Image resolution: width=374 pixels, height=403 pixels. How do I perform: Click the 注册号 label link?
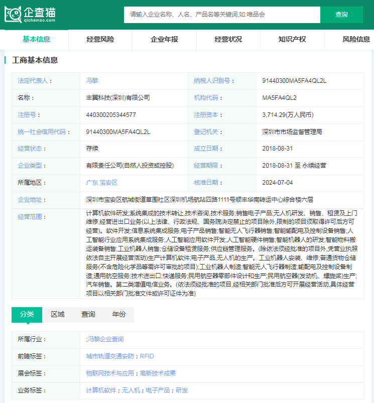pyautogui.click(x=27, y=114)
